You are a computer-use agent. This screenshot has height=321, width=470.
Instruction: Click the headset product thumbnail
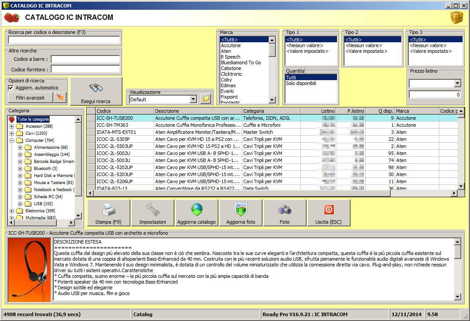(x=30, y=269)
